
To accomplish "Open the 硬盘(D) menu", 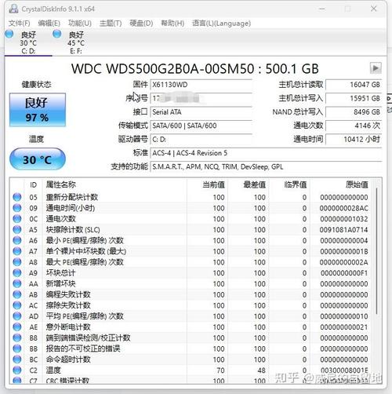I will 141,24.
